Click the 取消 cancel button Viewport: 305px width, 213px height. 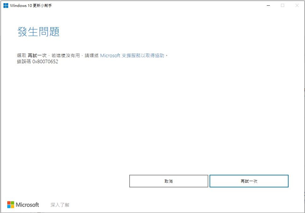pyautogui.click(x=169, y=181)
